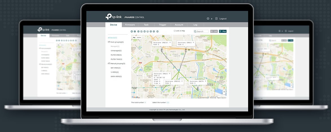Select FILTER ONE(5) group in sidebar
The image size is (331, 132).
coord(116,55)
